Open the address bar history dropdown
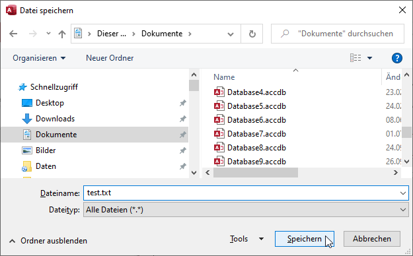This screenshot has width=413, height=256. tap(231, 34)
